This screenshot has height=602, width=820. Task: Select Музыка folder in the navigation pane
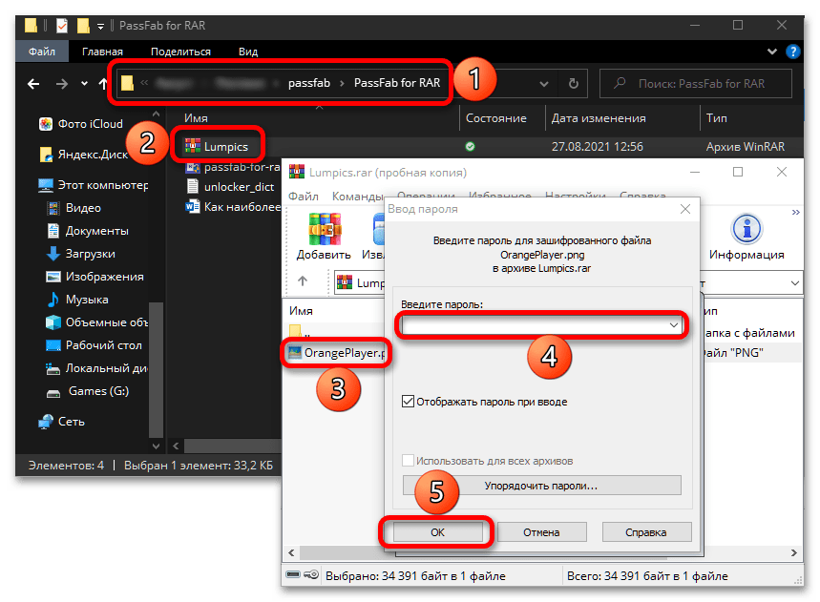86,300
